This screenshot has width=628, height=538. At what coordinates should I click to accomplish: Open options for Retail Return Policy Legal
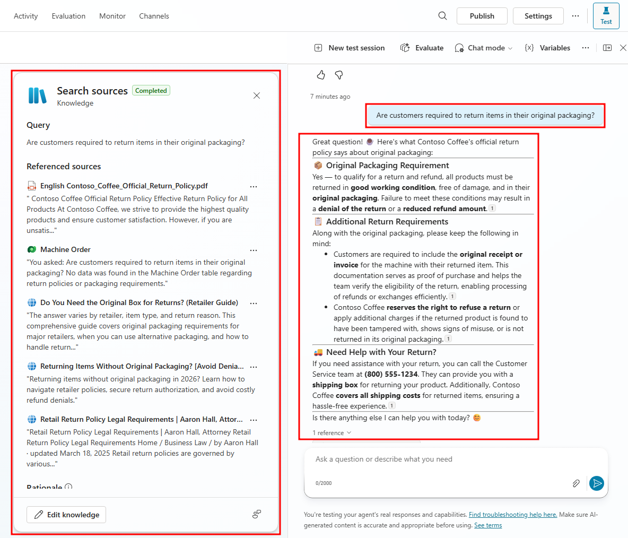coord(254,420)
